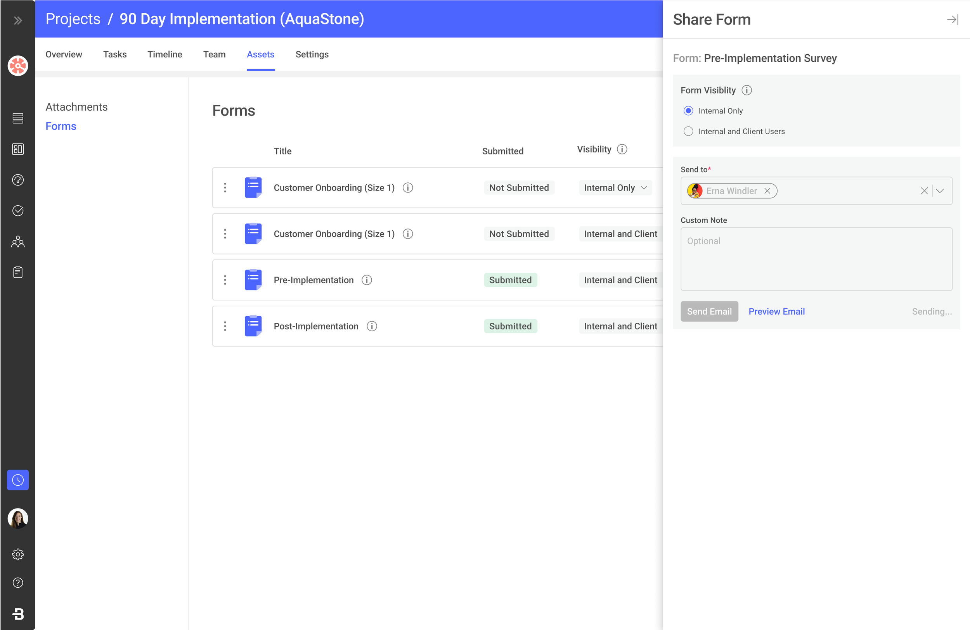Open the blue clock time tracker icon
Image resolution: width=970 pixels, height=630 pixels.
pos(18,480)
